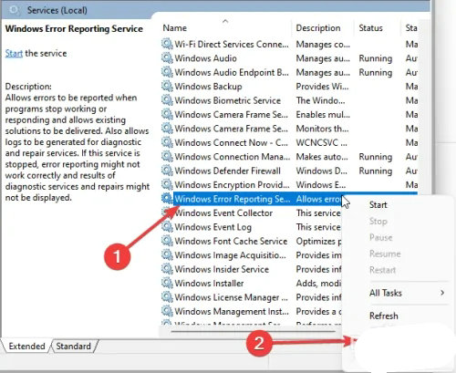This screenshot has width=456, height=373.
Task: Select Windows Font Cache Service name
Action: coord(231,241)
